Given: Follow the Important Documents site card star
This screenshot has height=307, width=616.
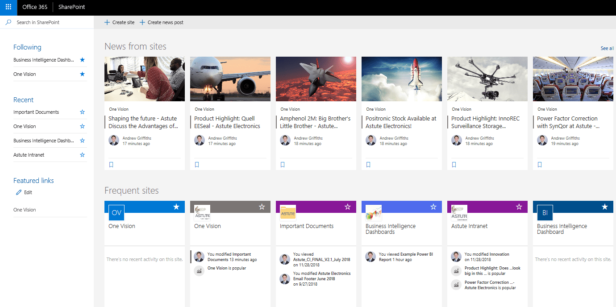Looking at the screenshot, I should pos(348,207).
